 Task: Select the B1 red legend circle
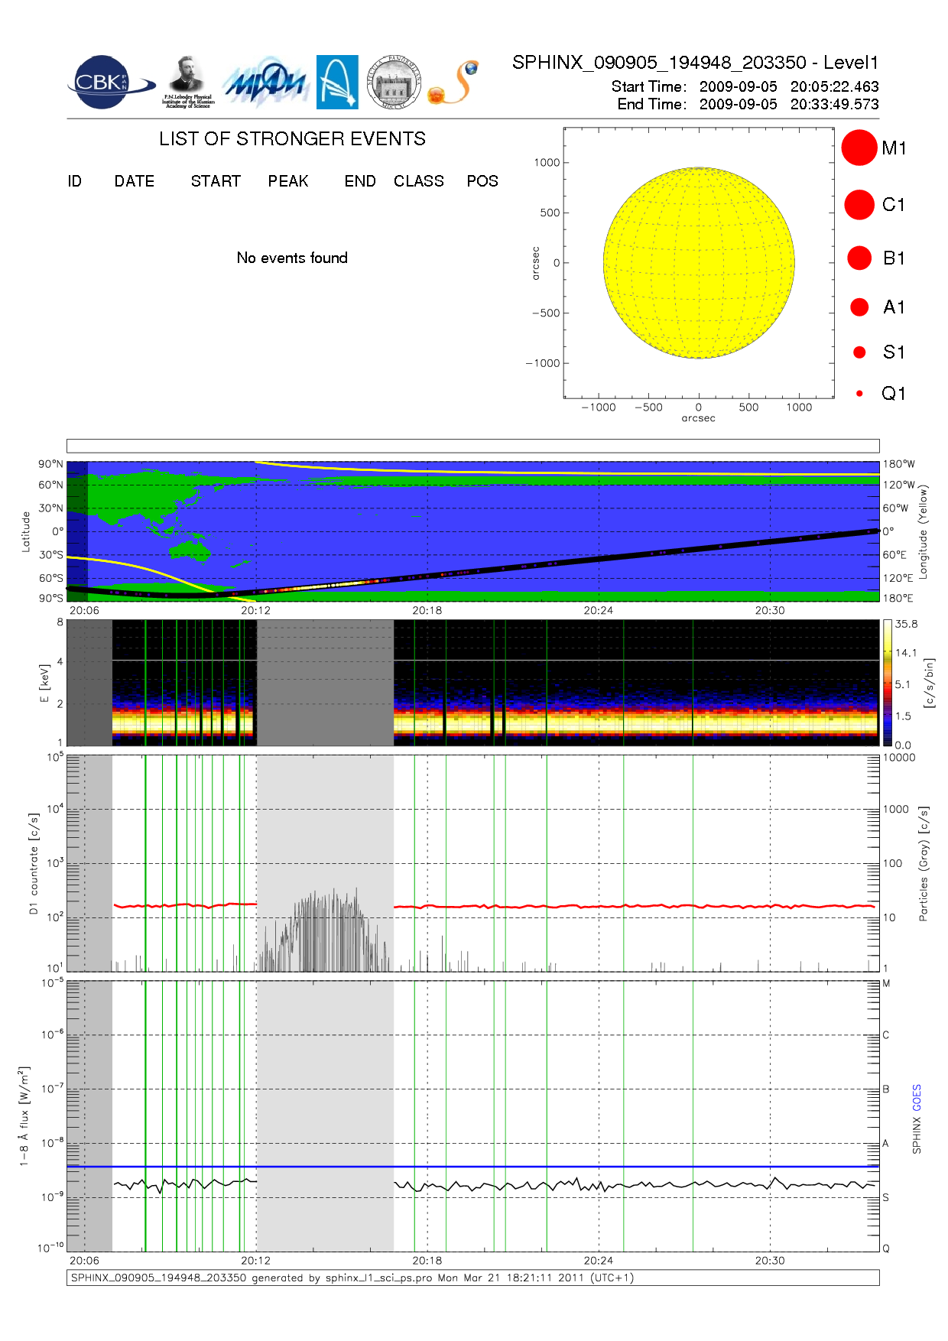pos(859,258)
